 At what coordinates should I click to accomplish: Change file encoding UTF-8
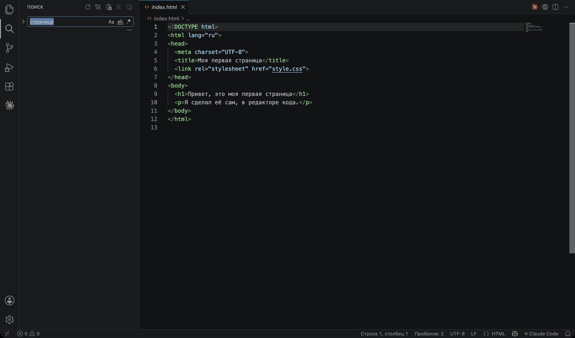tap(457, 334)
